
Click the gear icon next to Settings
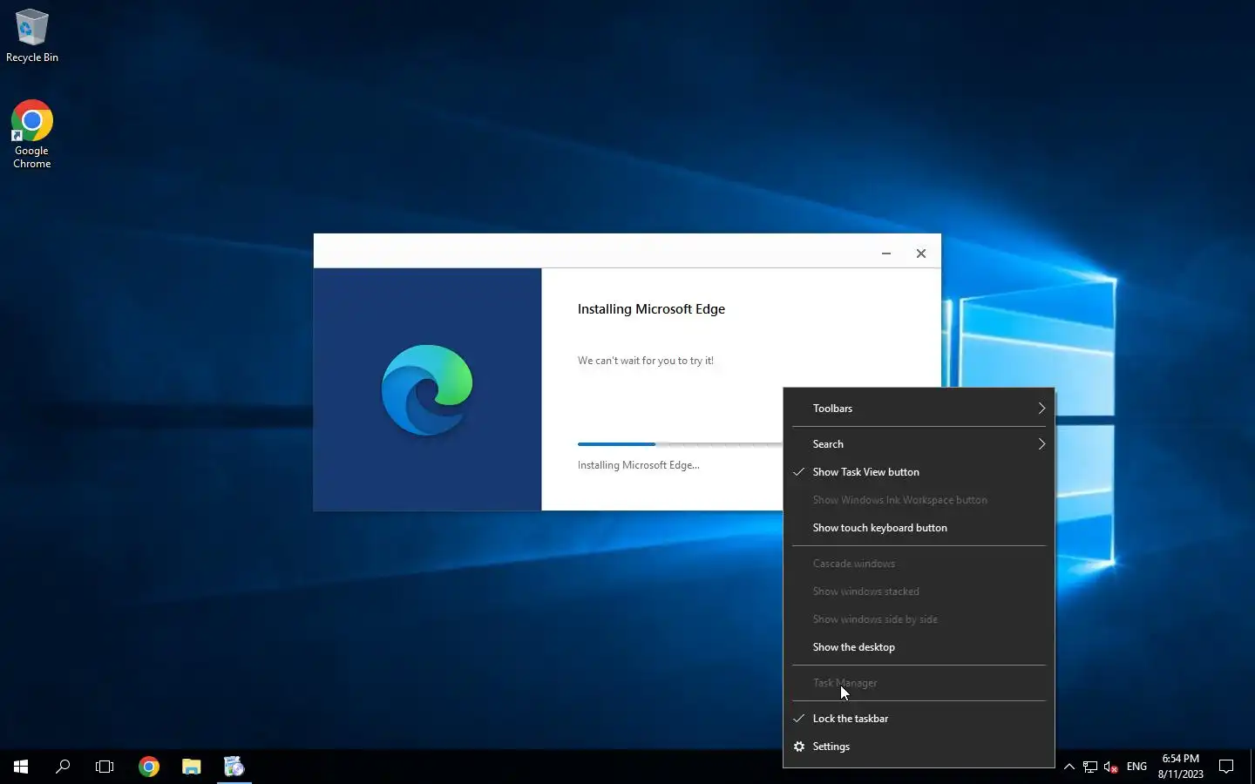(799, 747)
